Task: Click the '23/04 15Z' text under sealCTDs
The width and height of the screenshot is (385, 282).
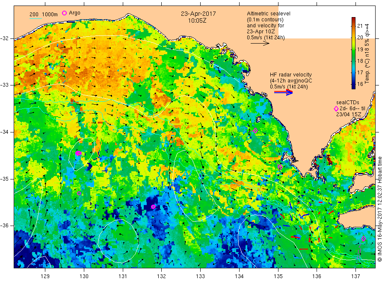Action: click(349, 115)
